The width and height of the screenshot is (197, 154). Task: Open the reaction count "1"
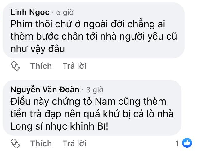coord(177,143)
